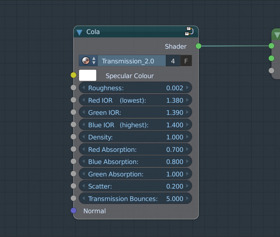Collapse the partially visible node at the right edge
Image resolution: width=280 pixels, height=237 pixels.
(x=277, y=35)
